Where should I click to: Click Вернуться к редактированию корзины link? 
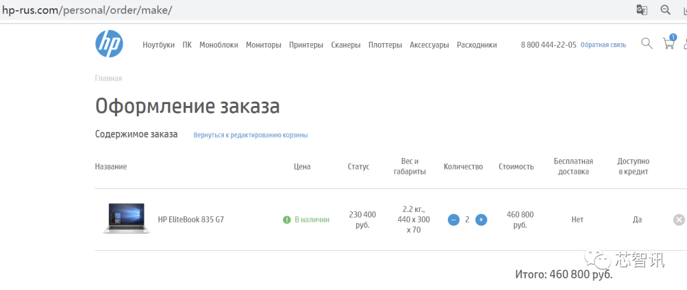coord(251,135)
